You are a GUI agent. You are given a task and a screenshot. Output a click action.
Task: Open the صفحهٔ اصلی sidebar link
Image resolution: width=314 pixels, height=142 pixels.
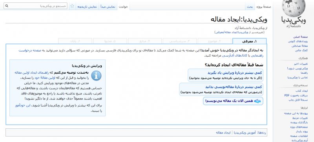pyautogui.click(x=300, y=37)
